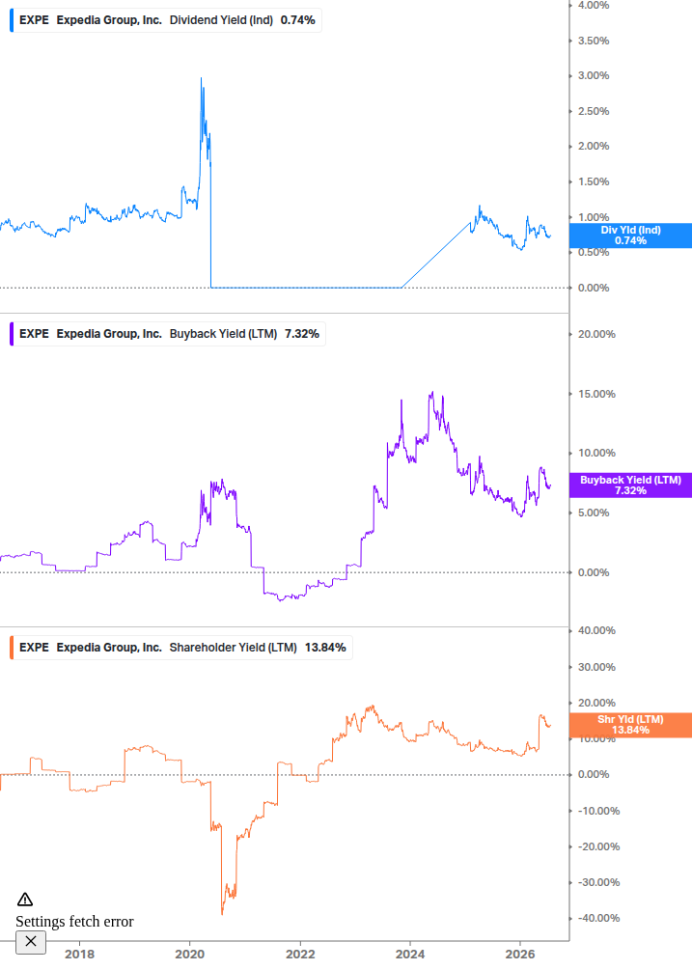This screenshot has width=692, height=970.
Task: Click the purple Buyback Yield color bar
Action: pyautogui.click(x=12, y=333)
